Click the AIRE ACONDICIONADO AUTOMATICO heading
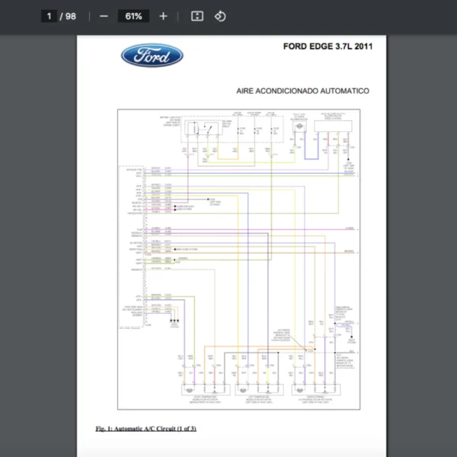Viewport: 457px width, 457px height. tap(303, 91)
